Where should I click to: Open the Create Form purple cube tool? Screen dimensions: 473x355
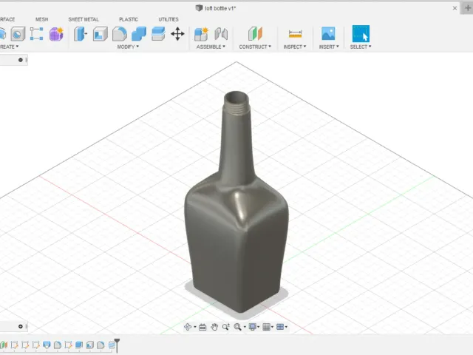(x=56, y=34)
